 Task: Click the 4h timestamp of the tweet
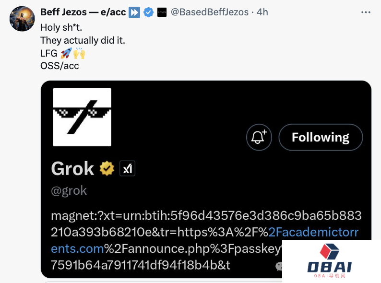(x=262, y=12)
